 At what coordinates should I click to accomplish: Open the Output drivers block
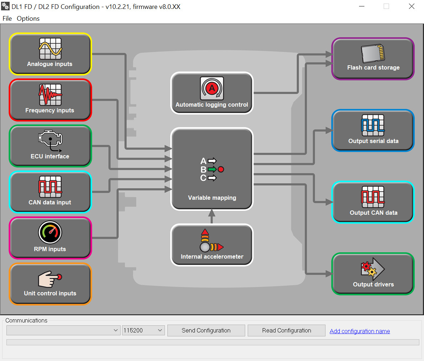point(373,274)
